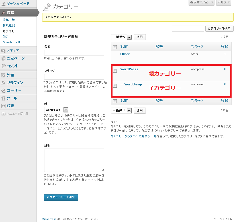Open the カテゴリーからタグへの変換ツール link

tap(133, 136)
